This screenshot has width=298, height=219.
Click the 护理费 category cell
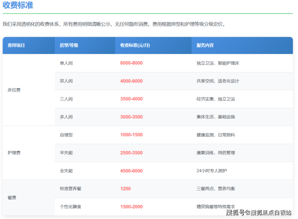pos(14,153)
